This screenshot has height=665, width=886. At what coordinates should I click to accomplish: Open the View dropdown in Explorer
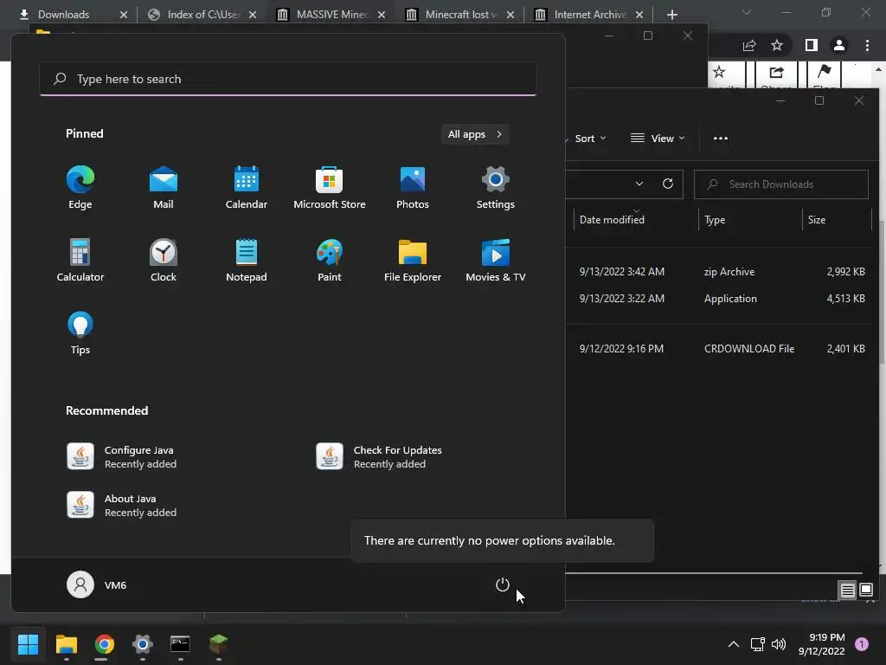click(x=658, y=139)
